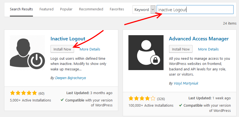The image size is (239, 117).
Task: View More Details for Advanced Access Manager
Action: point(208,49)
